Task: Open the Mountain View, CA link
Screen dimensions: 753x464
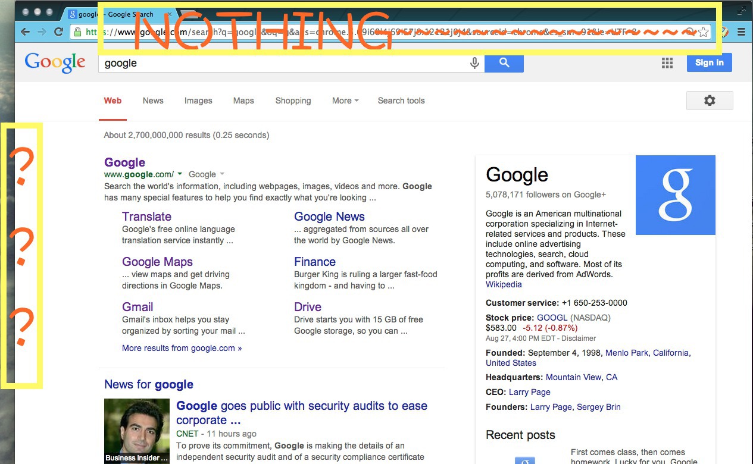Action: pyautogui.click(x=582, y=377)
